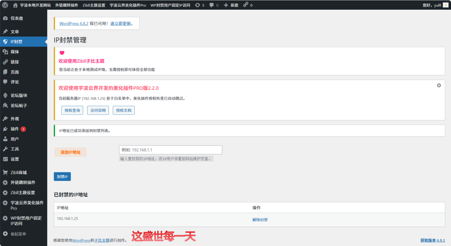
Task: Open the 新建 menu in admin bar
Action: (x=231, y=5)
